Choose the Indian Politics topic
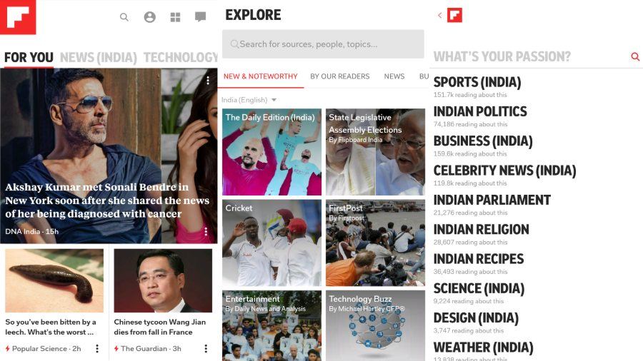 480,111
